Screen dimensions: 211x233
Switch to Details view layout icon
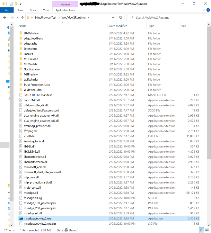[202, 230]
